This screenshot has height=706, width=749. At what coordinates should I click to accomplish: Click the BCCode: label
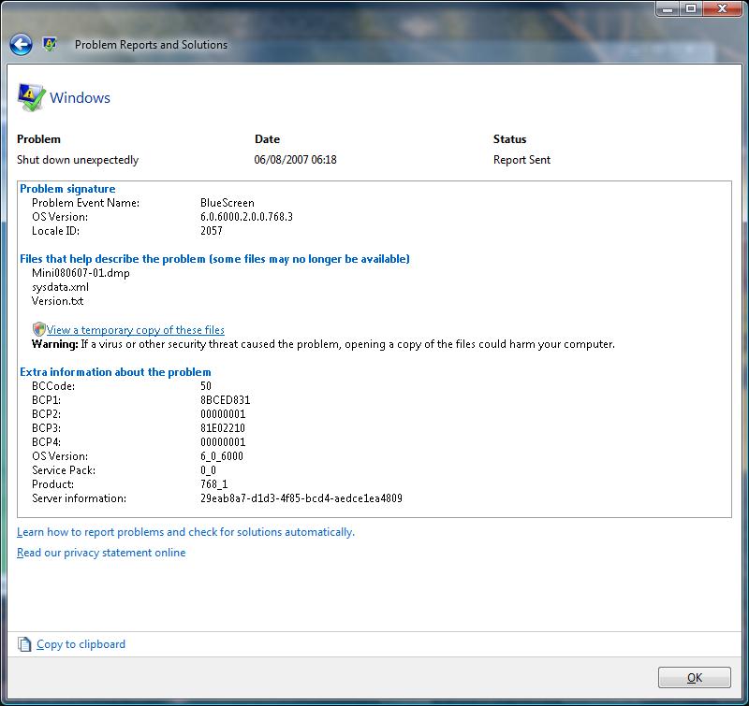(53, 386)
